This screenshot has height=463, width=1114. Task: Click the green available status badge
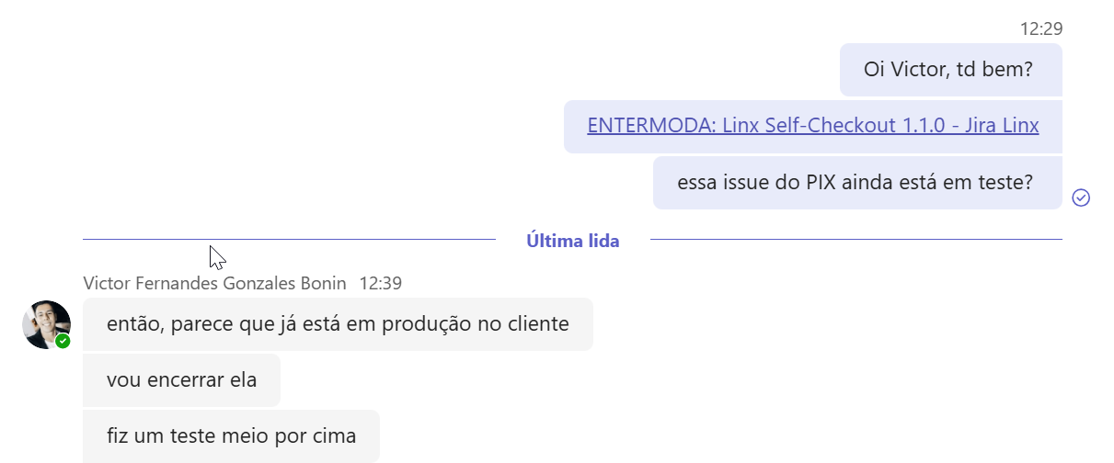[x=63, y=341]
